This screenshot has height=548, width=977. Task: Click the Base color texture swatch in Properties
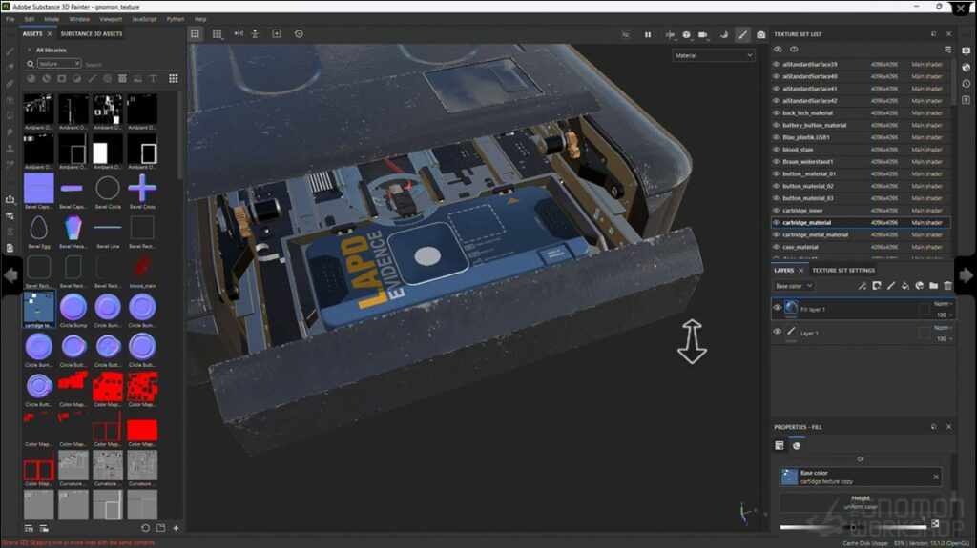point(789,477)
